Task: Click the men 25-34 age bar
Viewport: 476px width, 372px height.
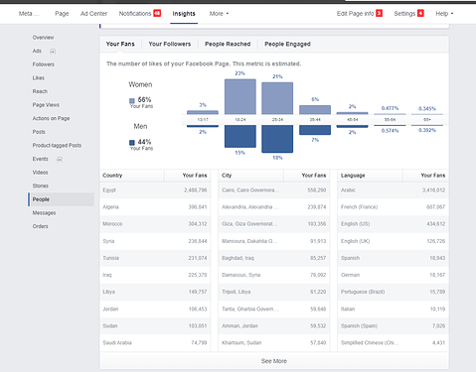Action: point(277,139)
